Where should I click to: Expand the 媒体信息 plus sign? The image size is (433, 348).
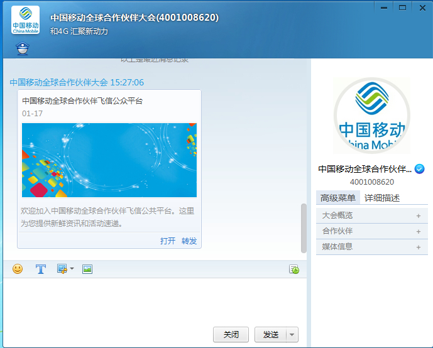coord(419,247)
